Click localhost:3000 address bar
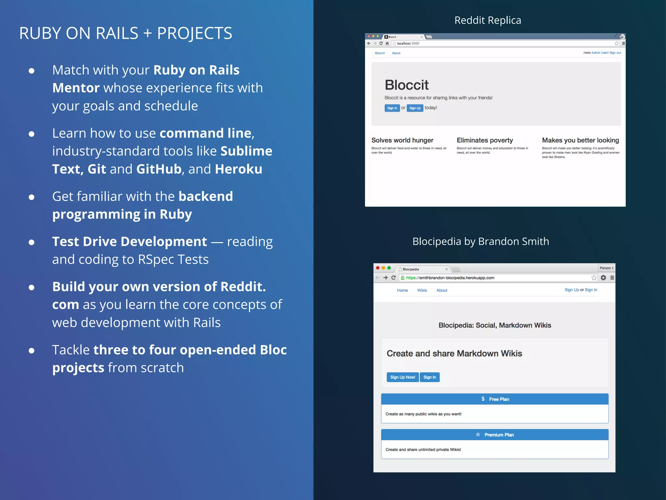 [x=506, y=43]
